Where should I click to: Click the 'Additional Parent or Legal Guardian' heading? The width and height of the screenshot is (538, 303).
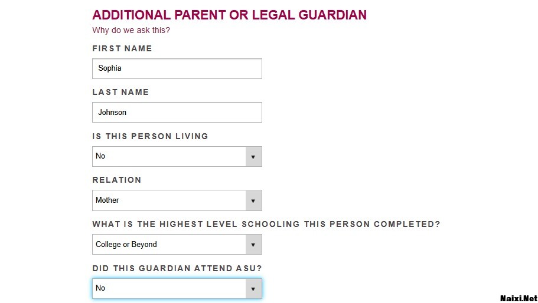tap(229, 15)
